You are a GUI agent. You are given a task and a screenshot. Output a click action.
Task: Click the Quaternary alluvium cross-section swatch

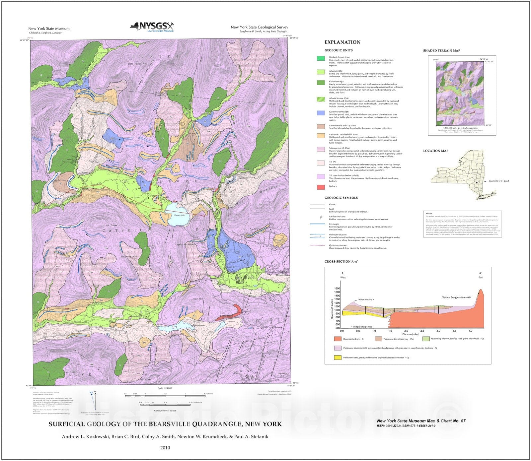click(426, 339)
